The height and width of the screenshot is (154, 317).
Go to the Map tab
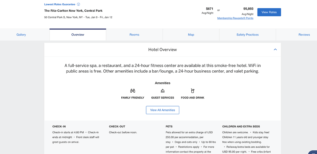point(191,35)
